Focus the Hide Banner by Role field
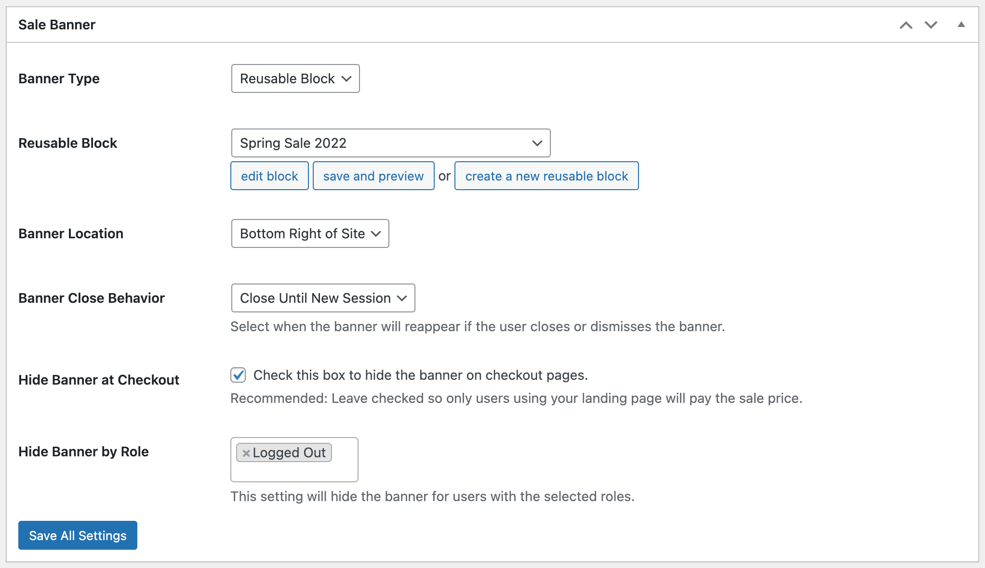Image resolution: width=985 pixels, height=568 pixels. (x=294, y=472)
